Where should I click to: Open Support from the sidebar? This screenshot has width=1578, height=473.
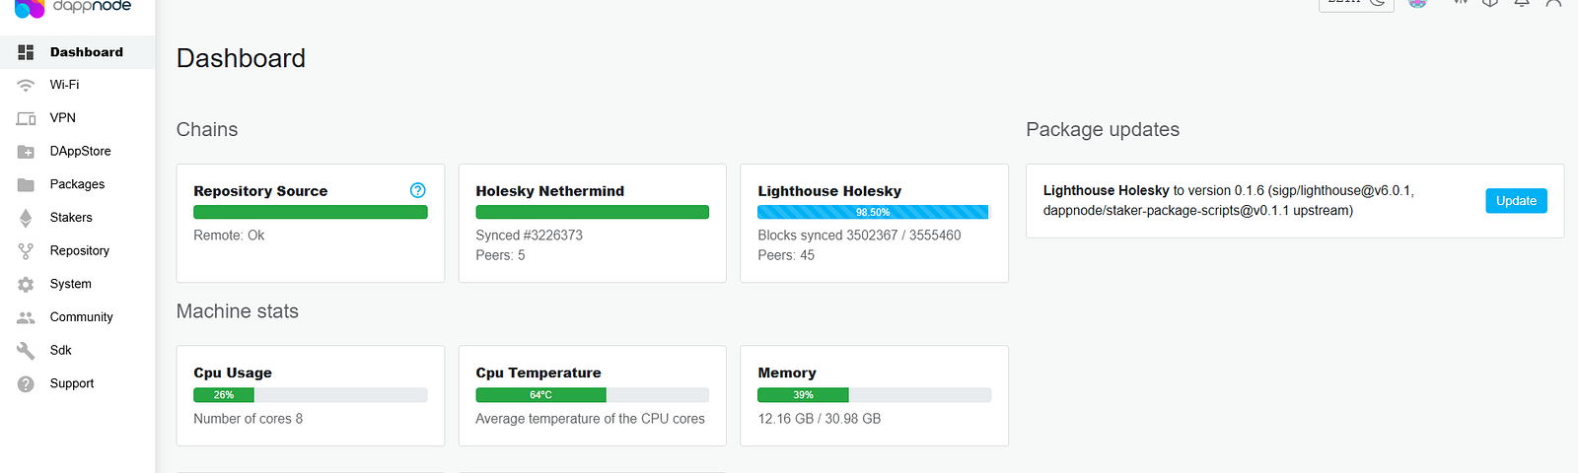click(x=77, y=383)
